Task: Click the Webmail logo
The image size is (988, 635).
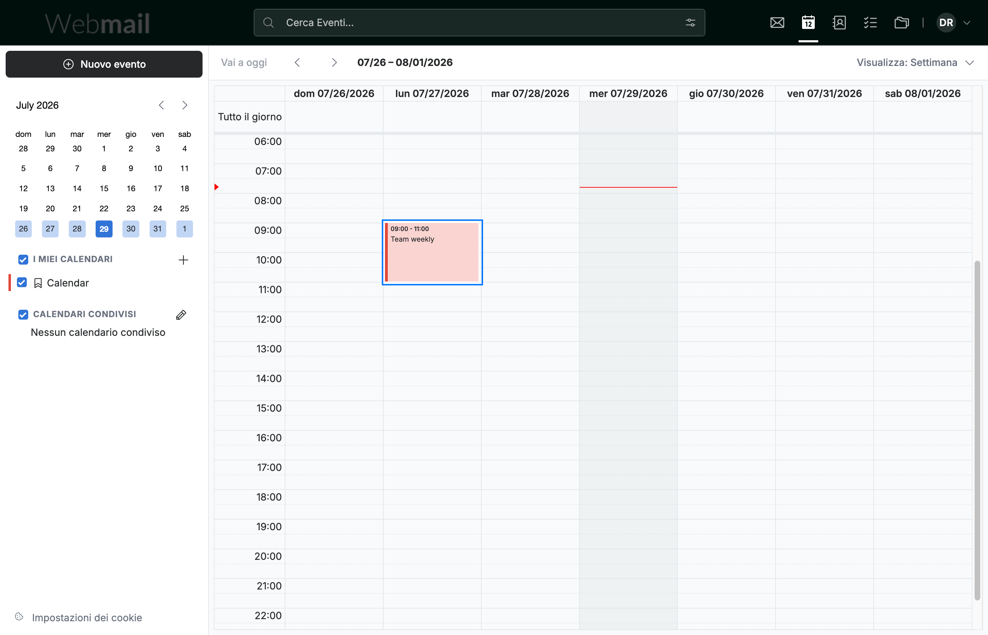Action: (97, 24)
